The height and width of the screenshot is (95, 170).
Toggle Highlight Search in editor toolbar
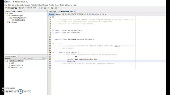80,14
